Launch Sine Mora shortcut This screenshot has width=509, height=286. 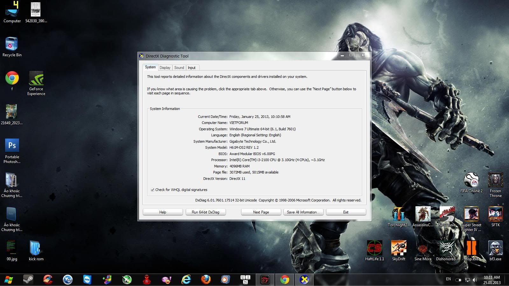(x=423, y=251)
